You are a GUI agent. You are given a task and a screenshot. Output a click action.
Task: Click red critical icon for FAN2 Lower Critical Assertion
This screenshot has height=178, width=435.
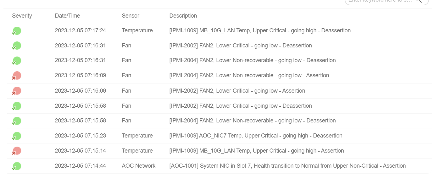pos(17,91)
